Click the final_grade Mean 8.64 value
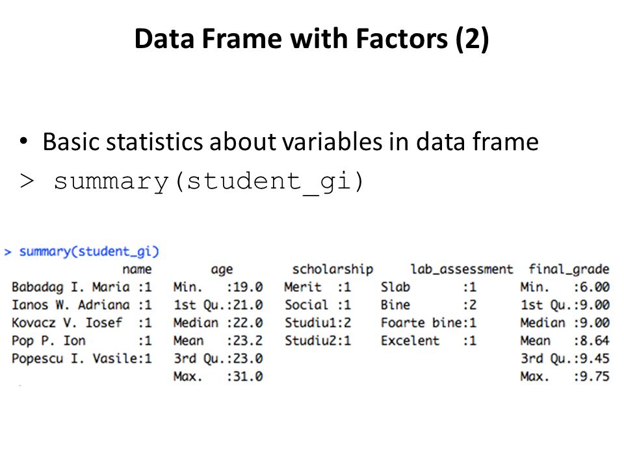The height and width of the screenshot is (468, 624). (565, 341)
